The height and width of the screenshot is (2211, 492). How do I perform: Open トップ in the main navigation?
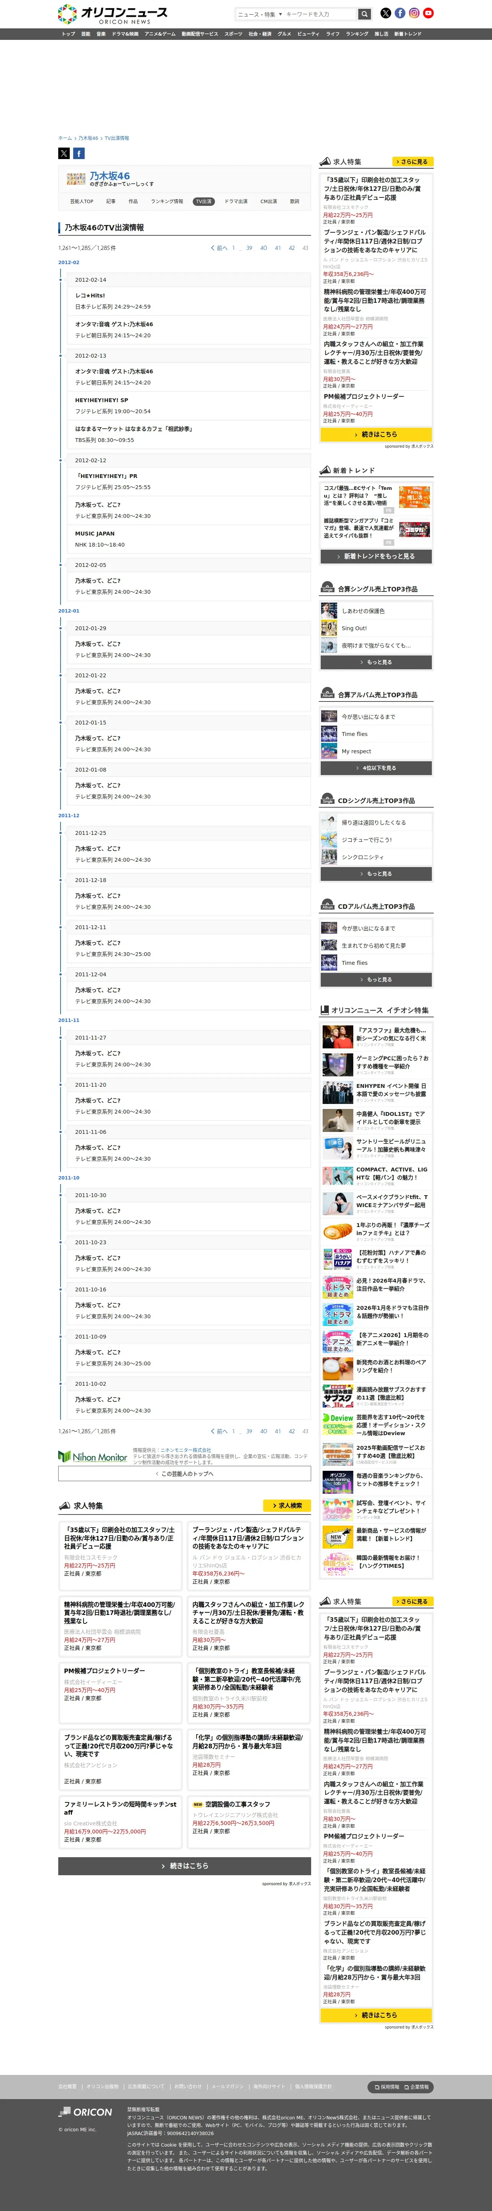69,34
